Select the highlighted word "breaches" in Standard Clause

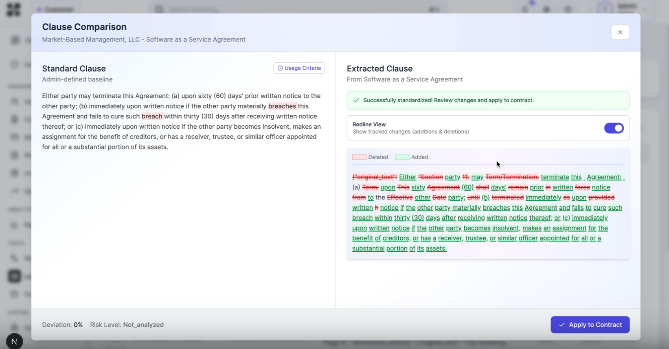[282, 106]
